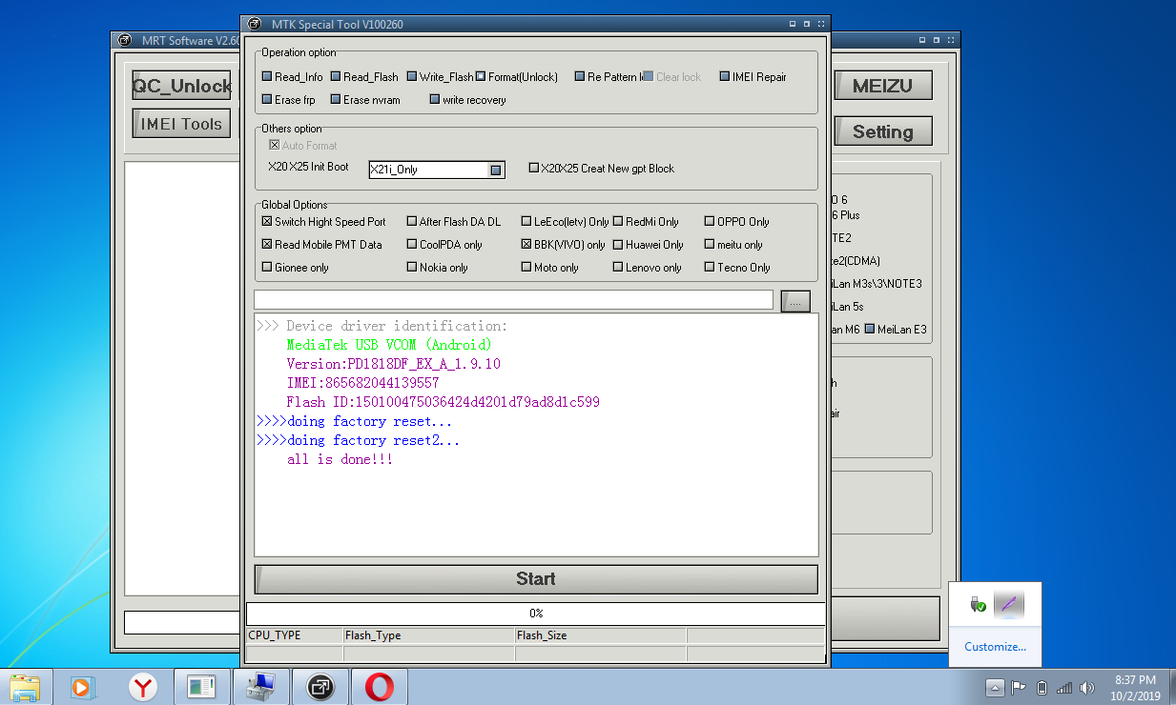1176x705 pixels.
Task: Tick the Huawei Only checkbox
Action: 618,245
